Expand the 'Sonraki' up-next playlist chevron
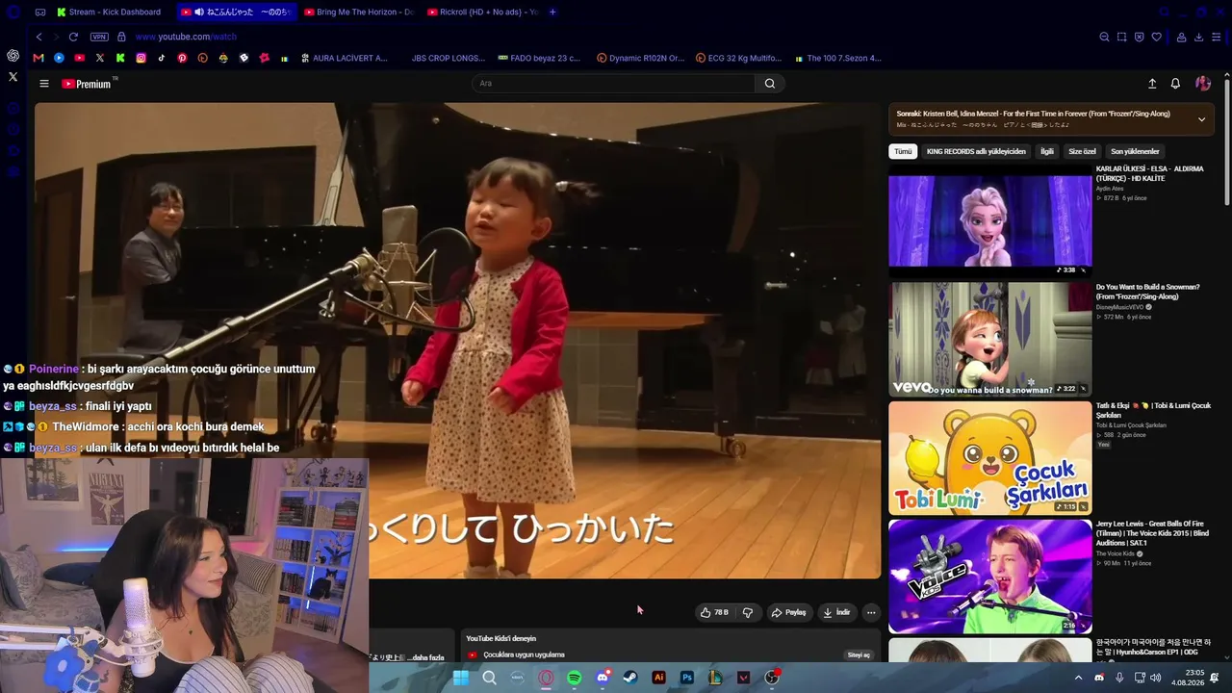The width and height of the screenshot is (1232, 693). click(x=1201, y=119)
